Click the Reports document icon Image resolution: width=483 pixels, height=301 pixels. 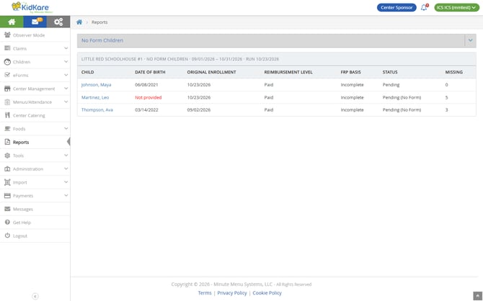[7, 142]
